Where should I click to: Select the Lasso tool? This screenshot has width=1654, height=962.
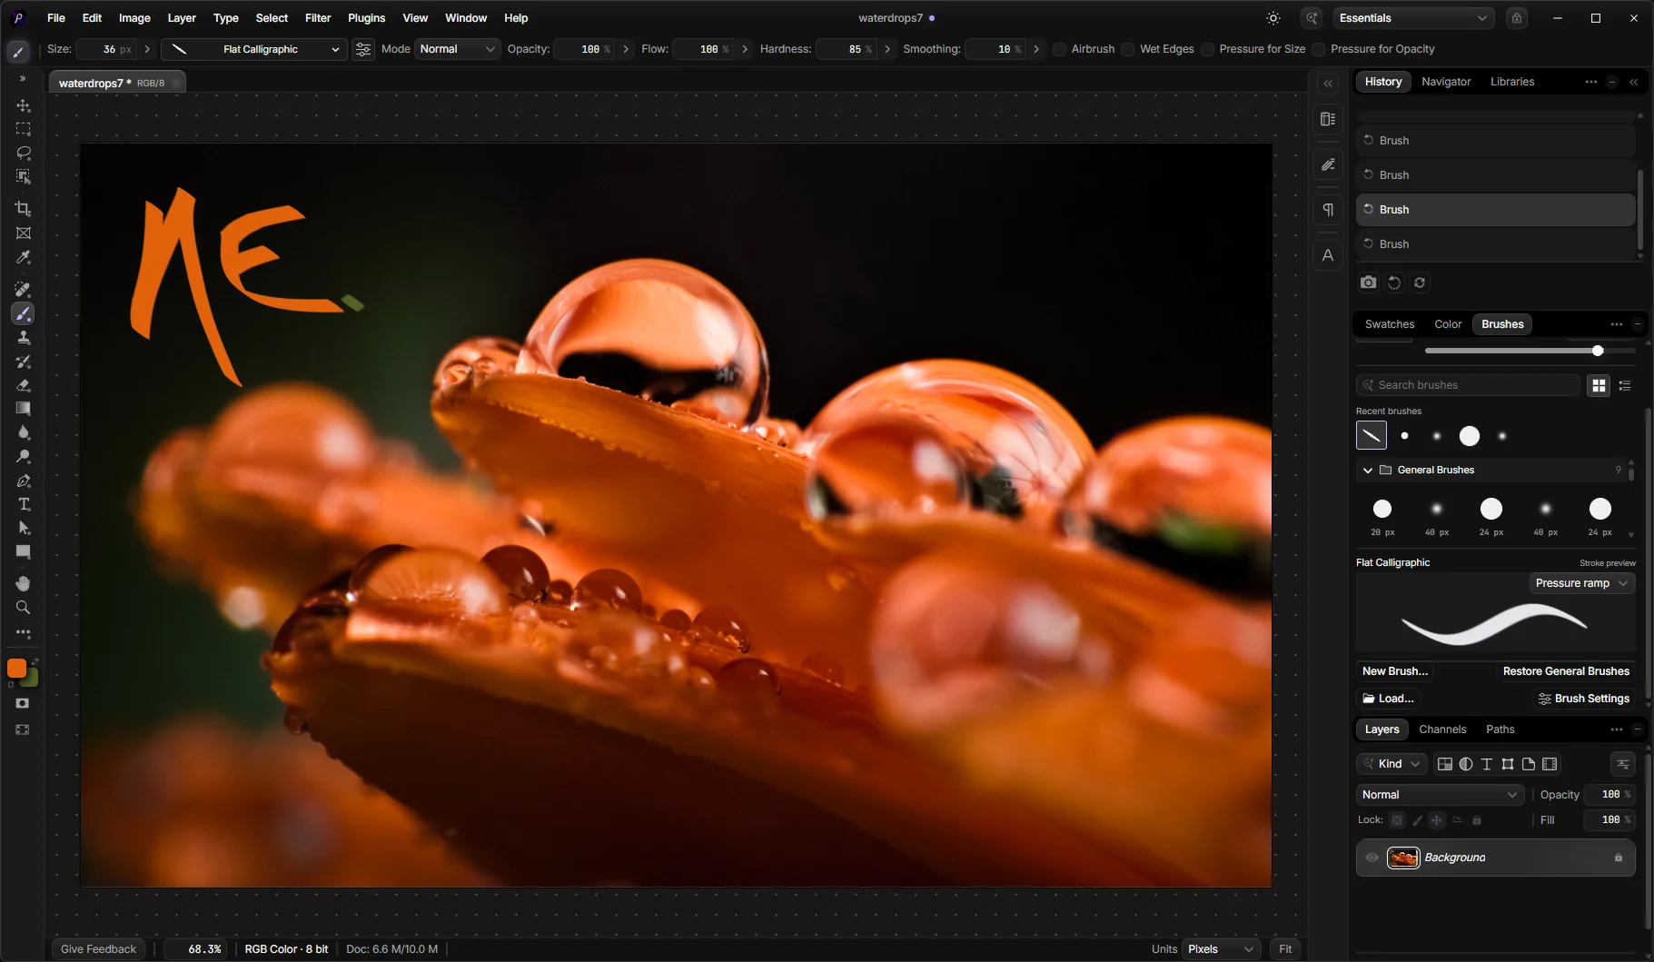[24, 153]
